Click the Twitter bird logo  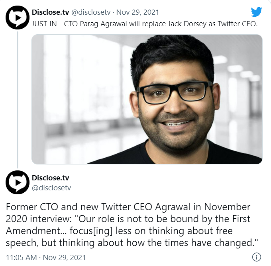[256, 12]
